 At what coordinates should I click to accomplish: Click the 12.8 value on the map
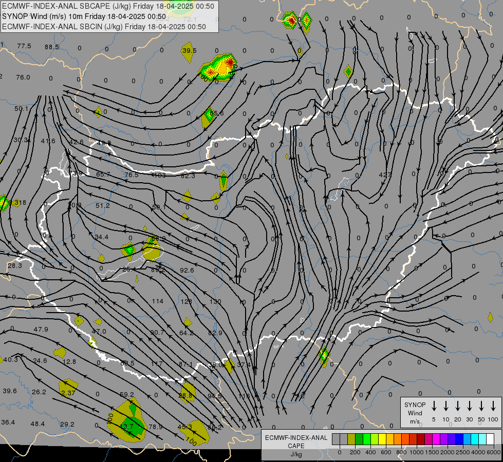69,362
